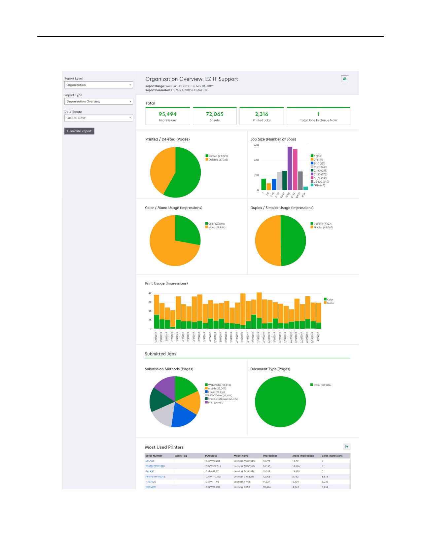Open the SPLAB1 serial number link
This screenshot has height=545, width=421.
point(150,461)
